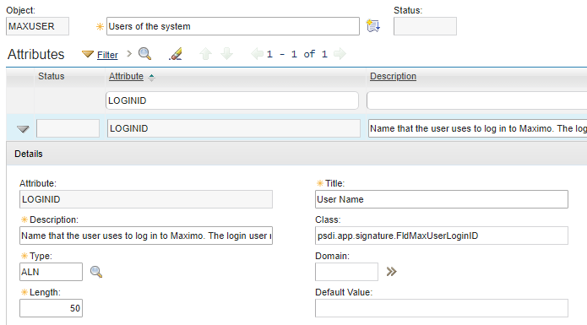Click the Status column header
Screen dimensions: 587x325
tap(52, 76)
